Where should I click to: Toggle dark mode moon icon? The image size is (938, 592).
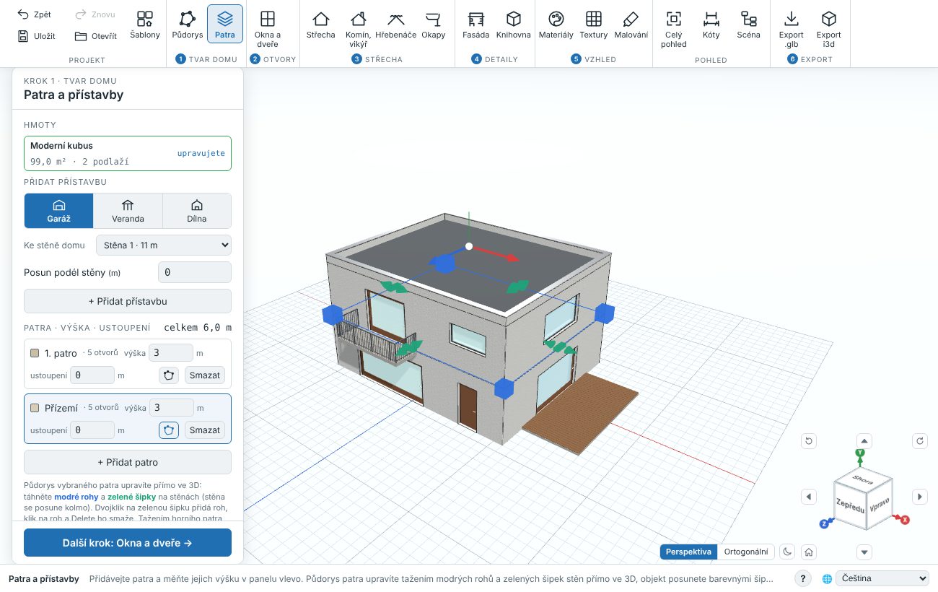click(788, 552)
